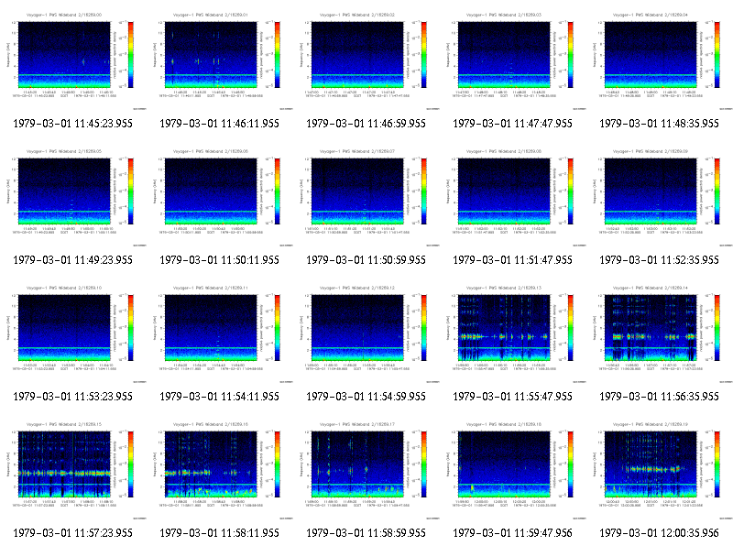Open the 11:47:47.955 spectrogram thumbnail

[513, 60]
